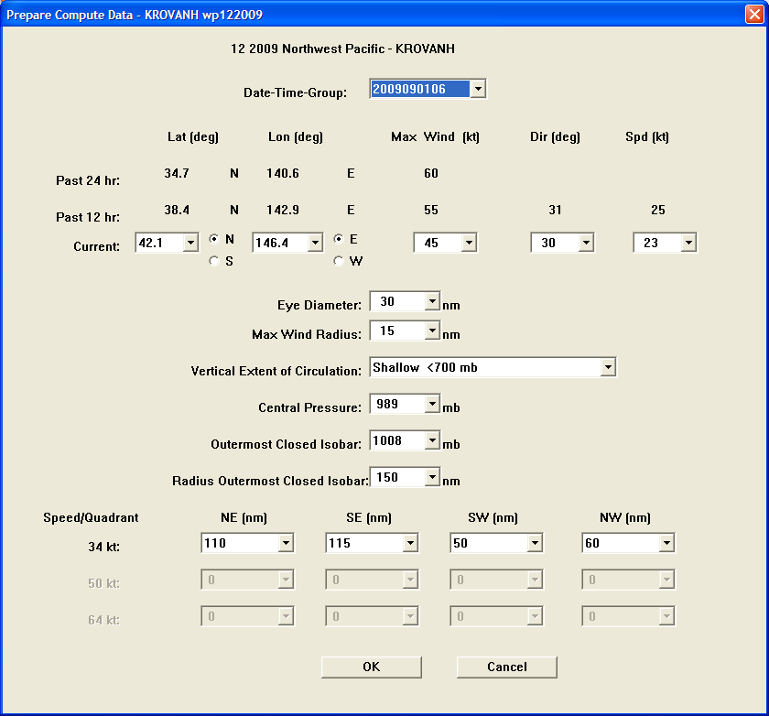
Task: Open the Vertical Extent of Circulation dropdown
Action: click(x=608, y=366)
